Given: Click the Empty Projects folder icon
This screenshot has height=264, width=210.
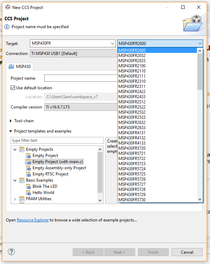Looking at the screenshot, I should [x=22, y=149].
